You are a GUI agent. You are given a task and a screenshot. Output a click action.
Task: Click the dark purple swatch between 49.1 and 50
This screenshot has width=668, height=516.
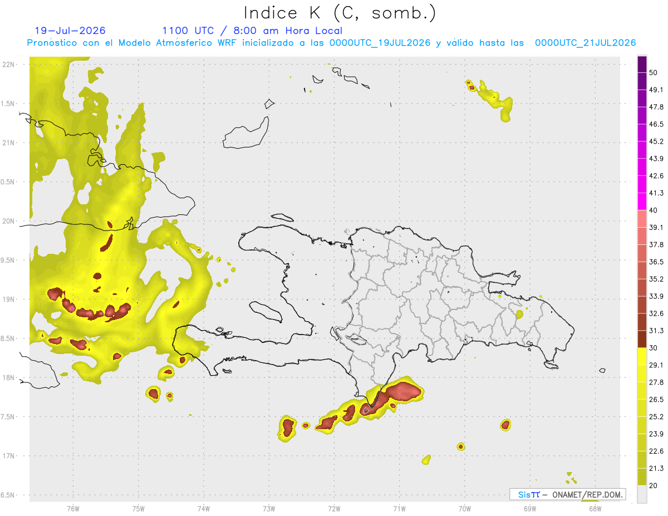[642, 81]
